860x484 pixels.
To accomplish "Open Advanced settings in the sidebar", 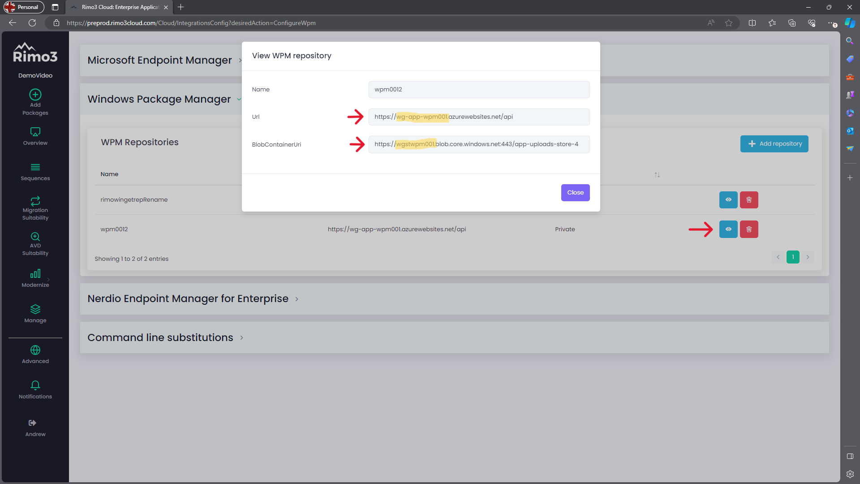I will point(35,354).
